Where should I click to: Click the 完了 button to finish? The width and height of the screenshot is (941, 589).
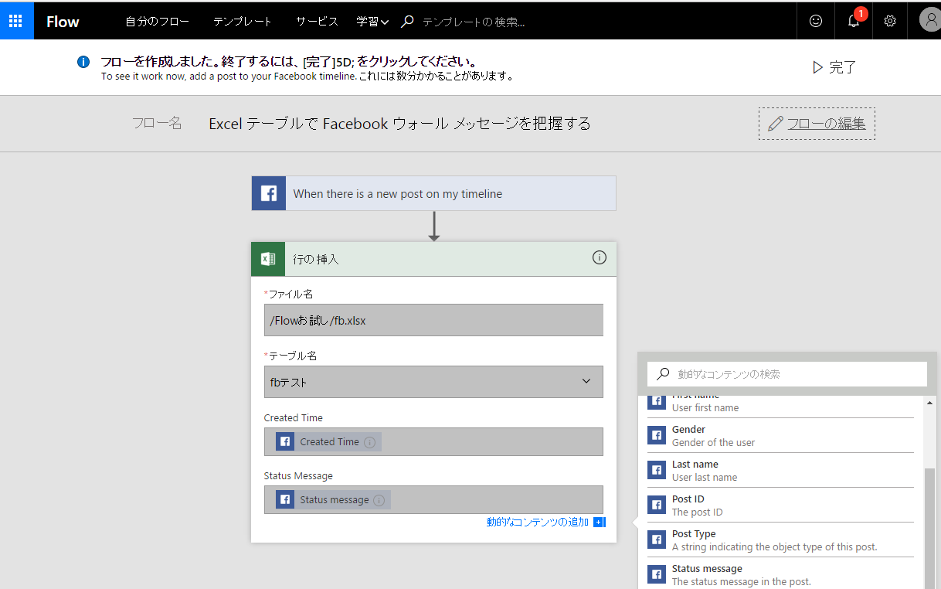coord(834,67)
